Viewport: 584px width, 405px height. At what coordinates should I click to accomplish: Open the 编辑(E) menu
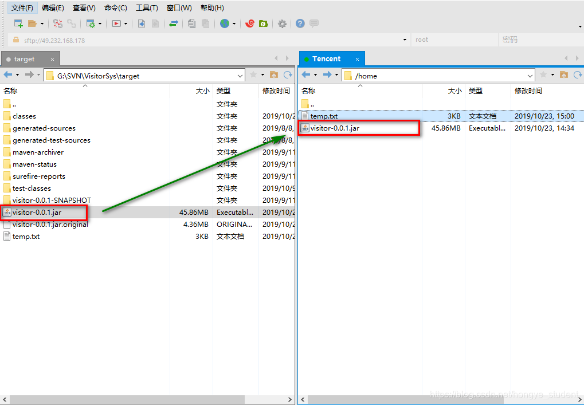[53, 8]
